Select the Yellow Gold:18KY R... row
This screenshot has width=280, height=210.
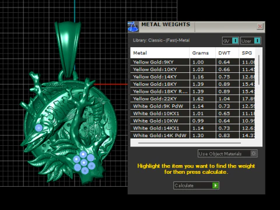pyautogui.click(x=192, y=92)
